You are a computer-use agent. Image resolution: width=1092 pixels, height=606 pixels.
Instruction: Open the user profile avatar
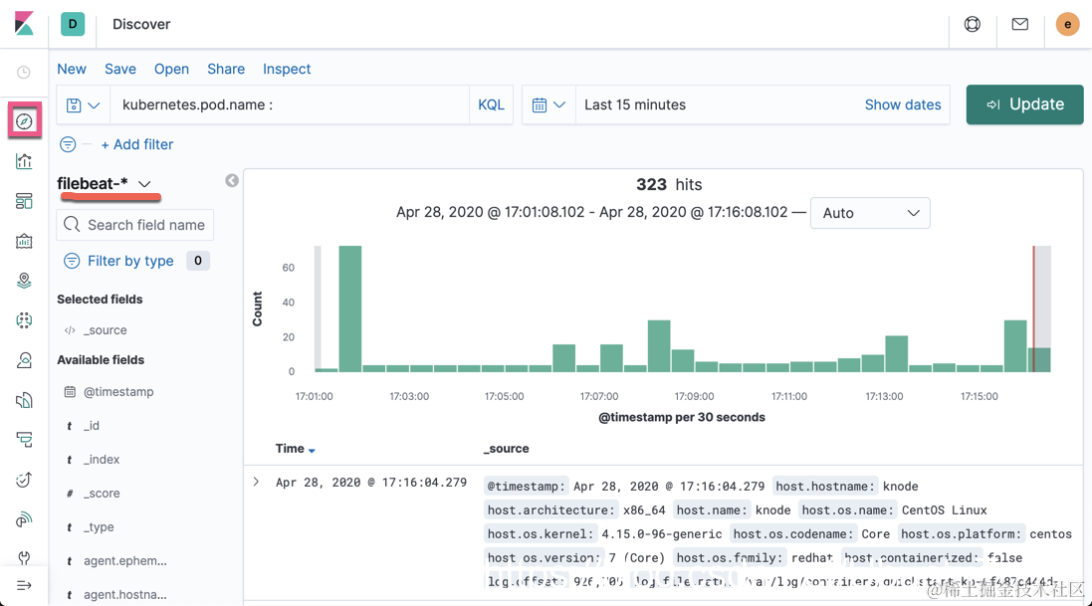(1068, 24)
